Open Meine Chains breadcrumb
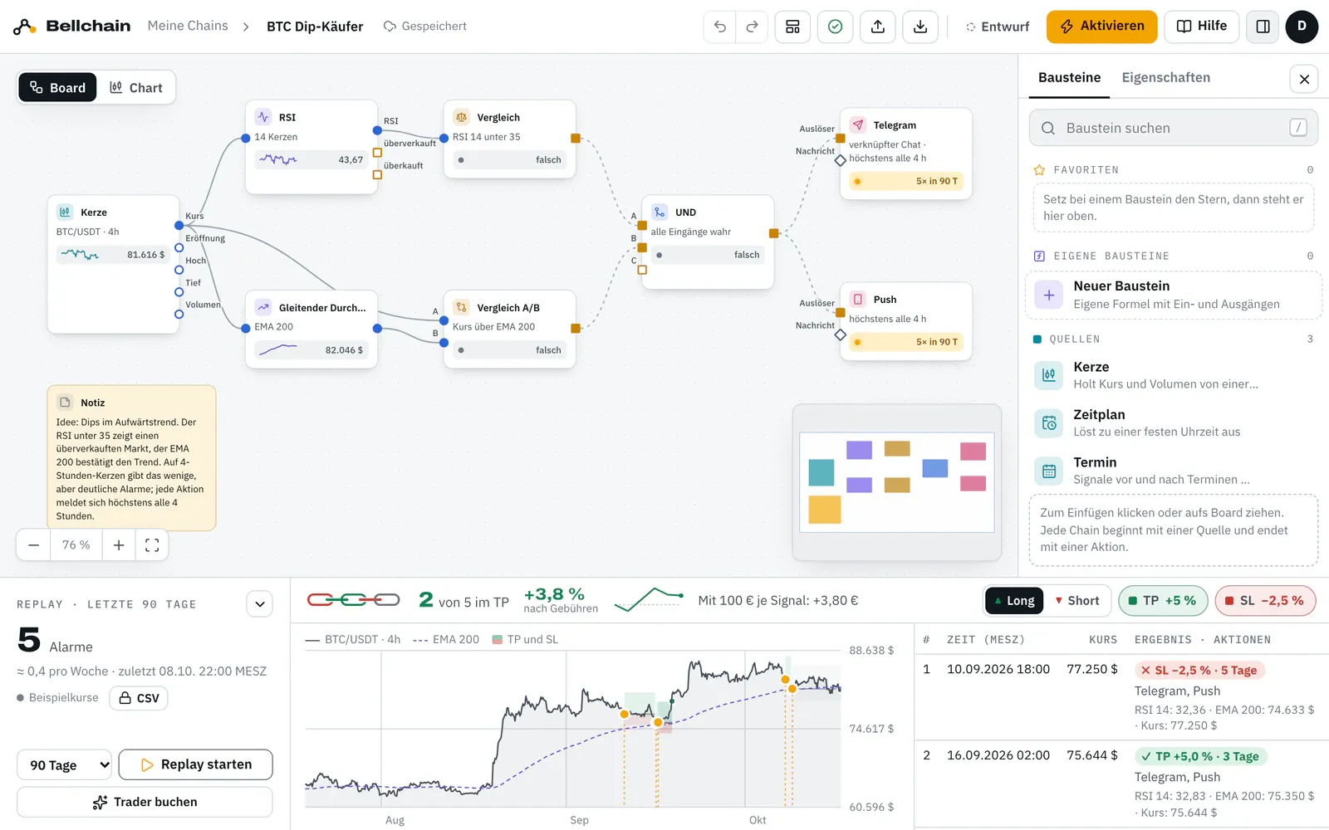The width and height of the screenshot is (1329, 830). pos(188,26)
